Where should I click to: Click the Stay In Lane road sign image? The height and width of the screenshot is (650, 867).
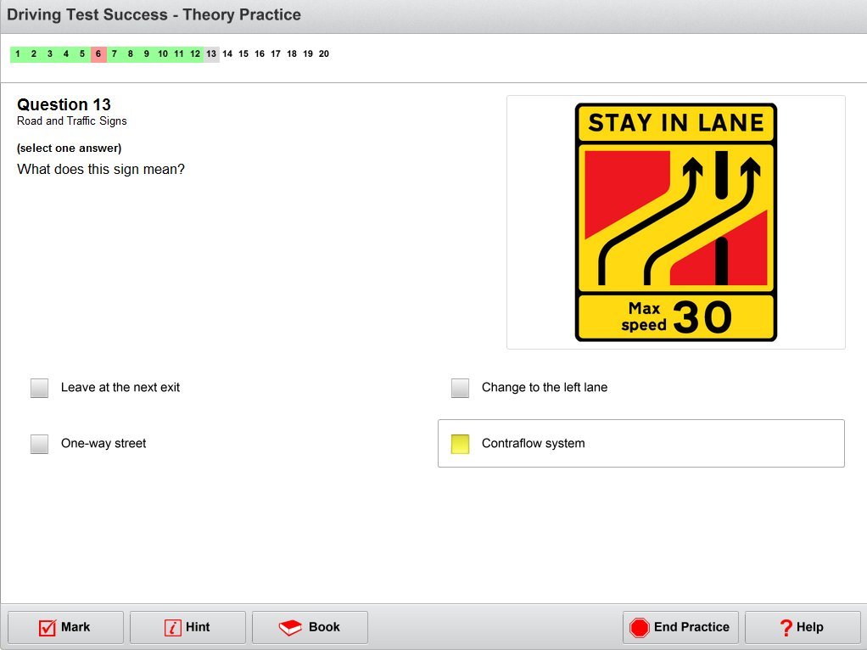(x=675, y=222)
